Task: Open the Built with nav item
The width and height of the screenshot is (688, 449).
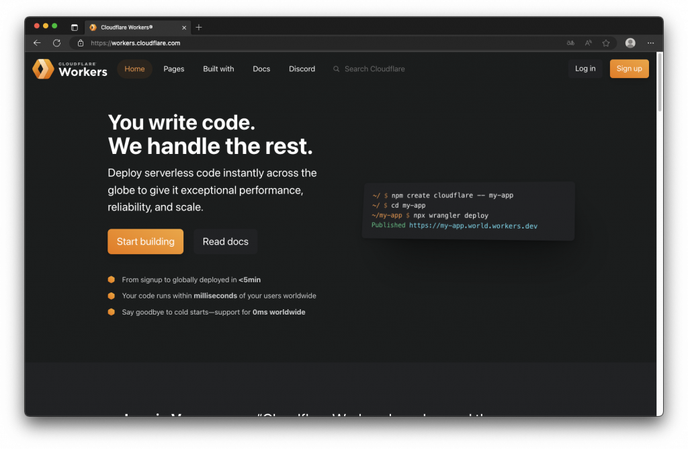Action: [218, 69]
